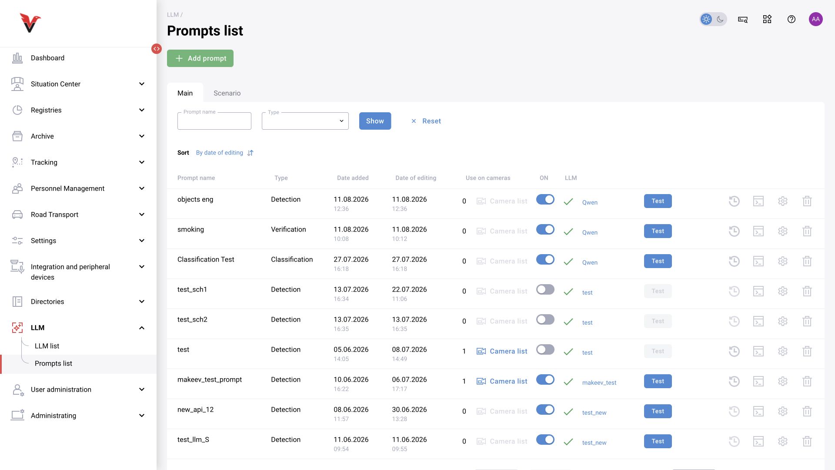Expand Personnel Management menu
Viewport: 835px width, 470px height.
point(78,188)
